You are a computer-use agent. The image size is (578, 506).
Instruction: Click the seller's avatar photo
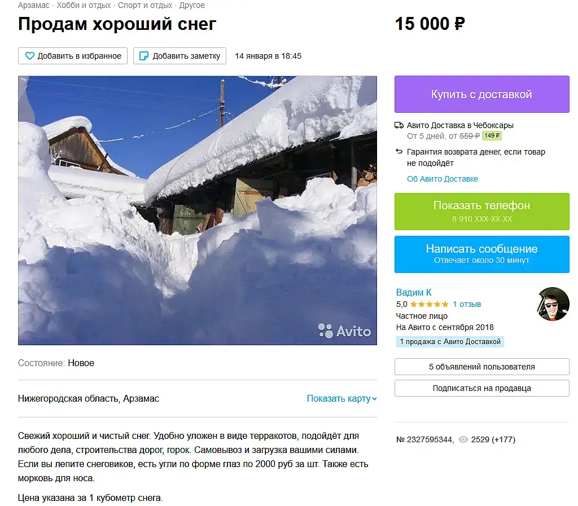click(x=553, y=304)
